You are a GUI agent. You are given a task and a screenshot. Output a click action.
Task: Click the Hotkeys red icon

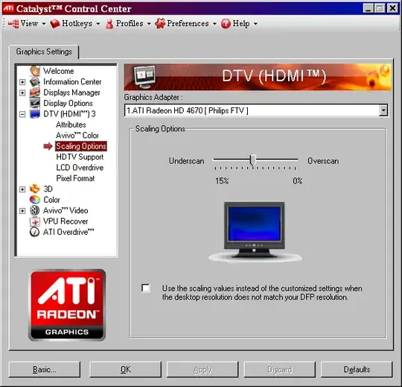click(55, 24)
